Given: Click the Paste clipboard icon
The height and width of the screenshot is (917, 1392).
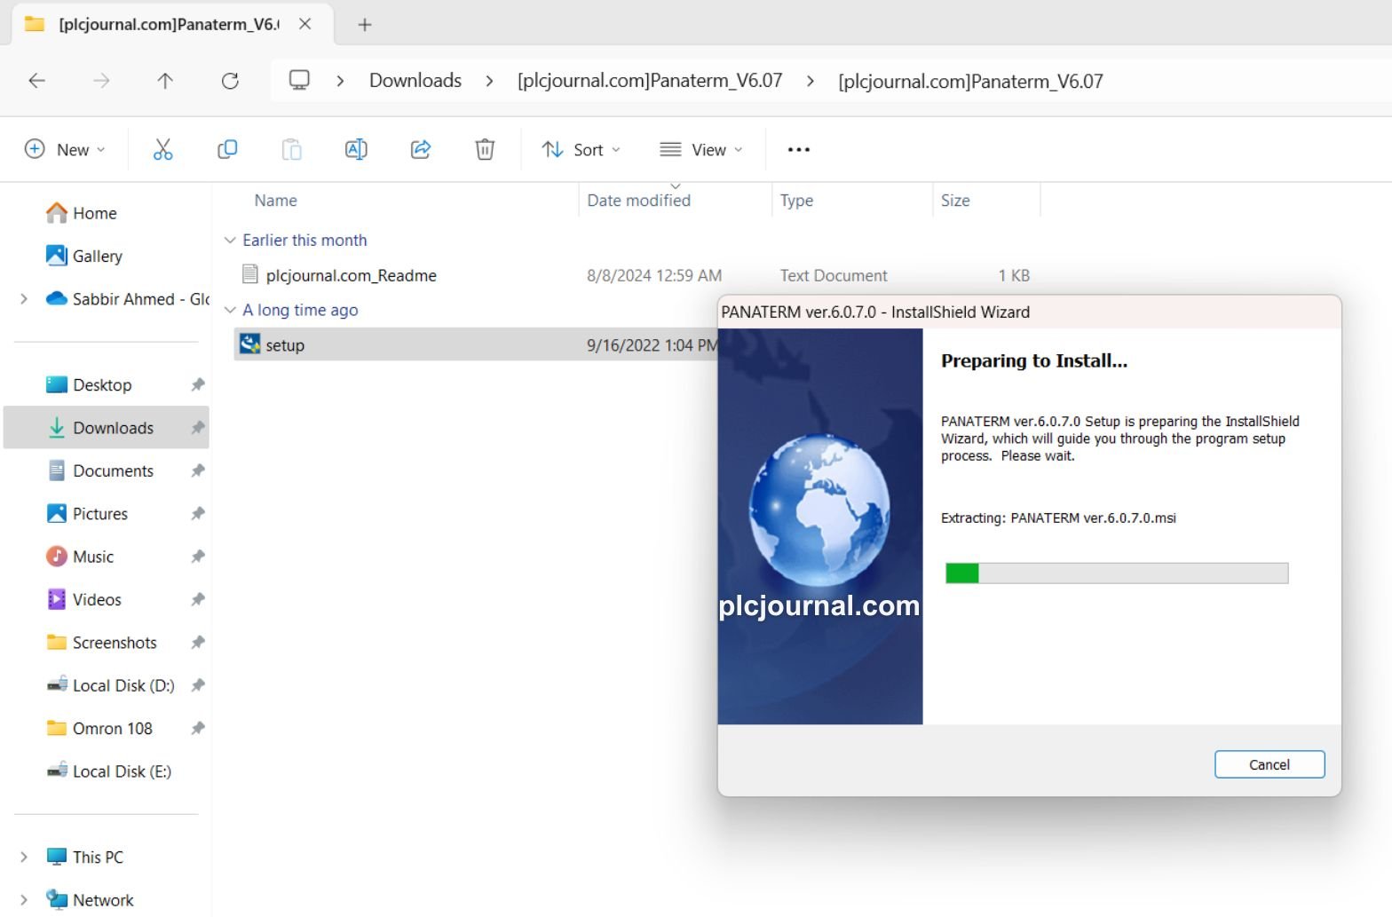Looking at the screenshot, I should (x=291, y=149).
